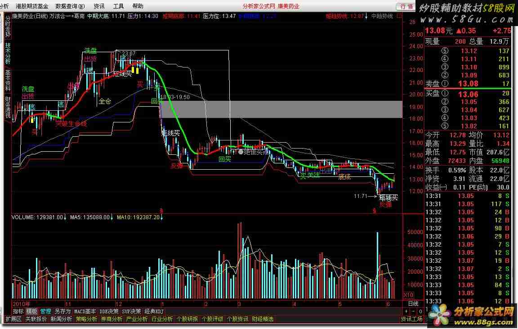Select sell level 1 price 13.08

coord(468,84)
